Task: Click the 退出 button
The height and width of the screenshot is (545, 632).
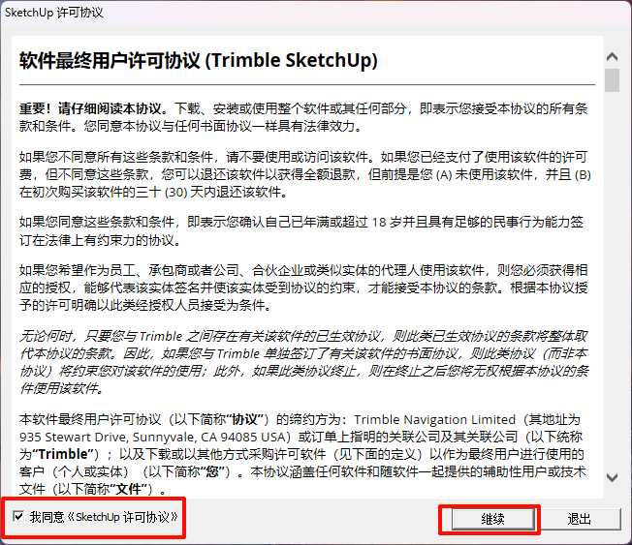Action: click(x=580, y=519)
